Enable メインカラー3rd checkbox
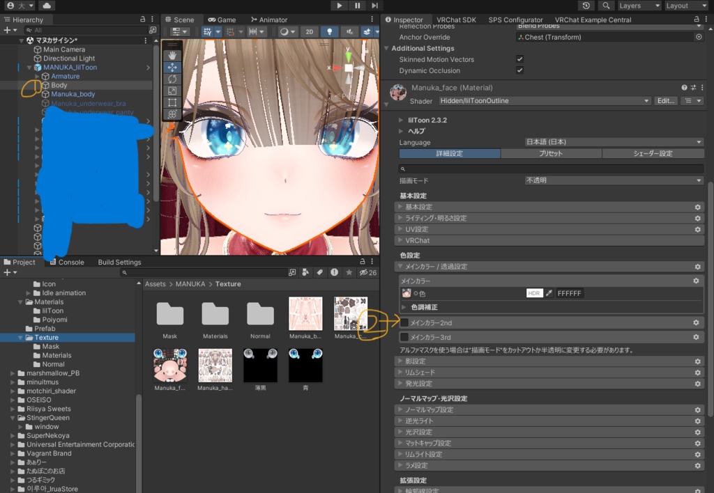This screenshot has height=493, width=714. (404, 338)
